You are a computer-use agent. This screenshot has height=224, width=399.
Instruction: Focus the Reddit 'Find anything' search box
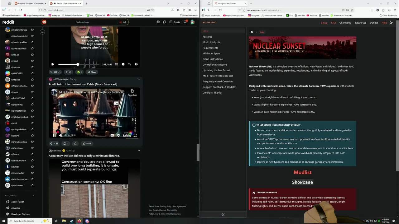tap(82, 22)
